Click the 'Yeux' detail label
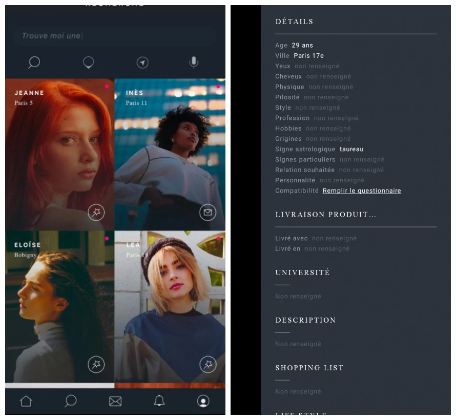 point(283,66)
